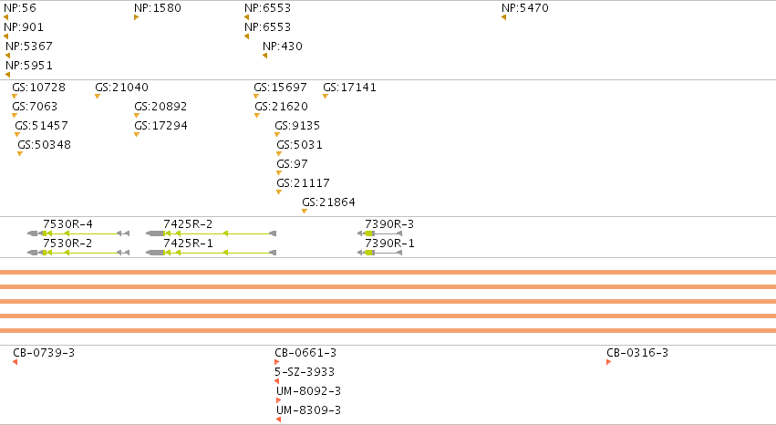This screenshot has height=425, width=776.
Task: Click the red arrow under CB-0739-3
Action: pos(15,362)
